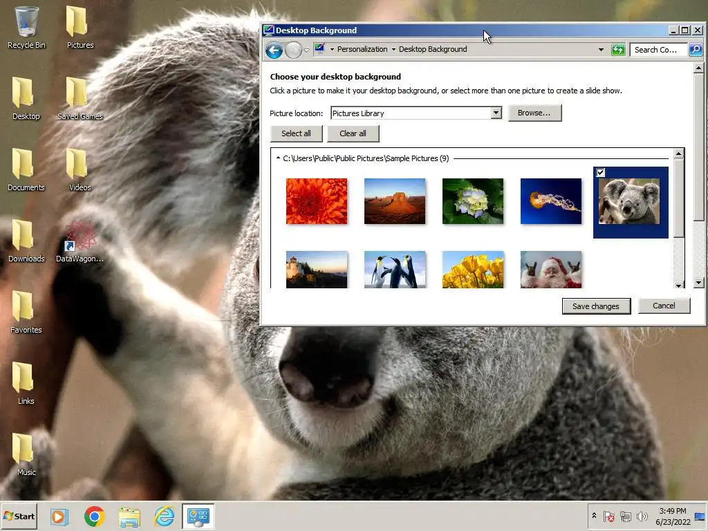
Task: Click the Clear all button
Action: coord(353,133)
